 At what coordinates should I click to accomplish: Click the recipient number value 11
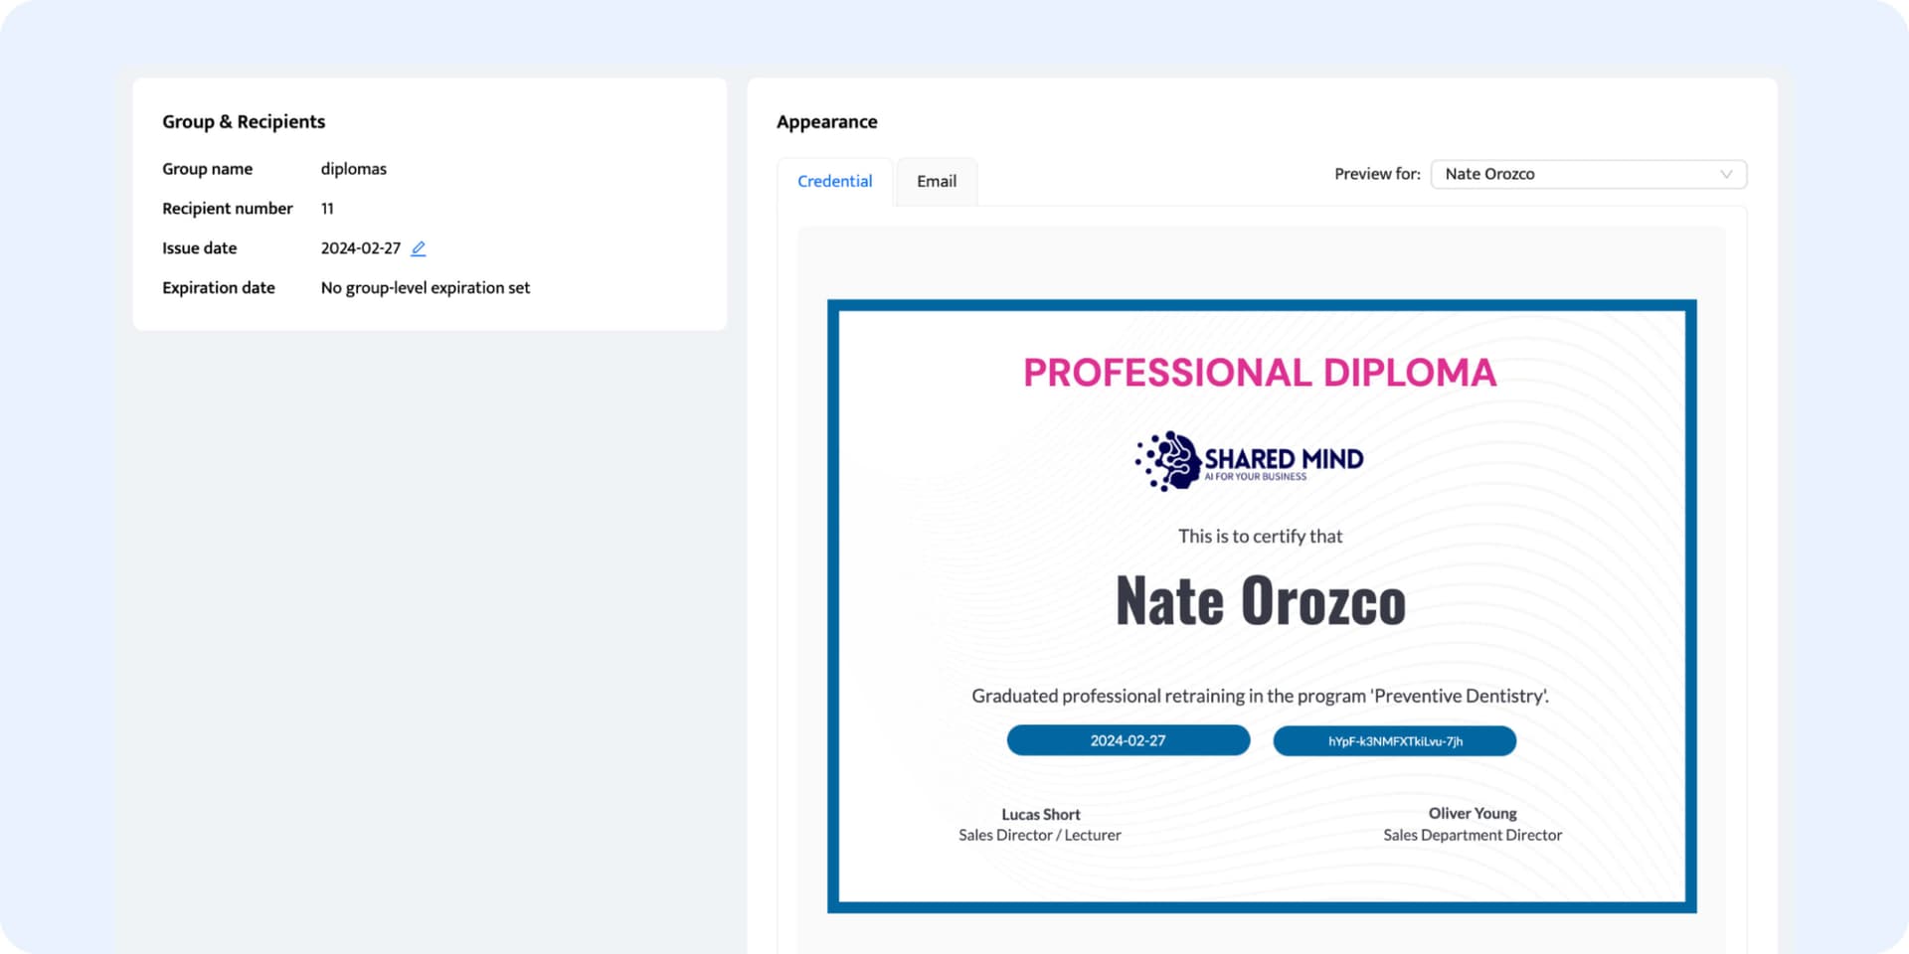pos(327,209)
